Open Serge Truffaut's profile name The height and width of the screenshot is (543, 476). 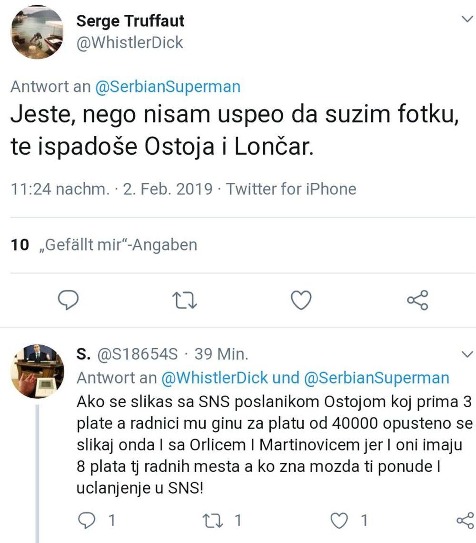click(130, 20)
